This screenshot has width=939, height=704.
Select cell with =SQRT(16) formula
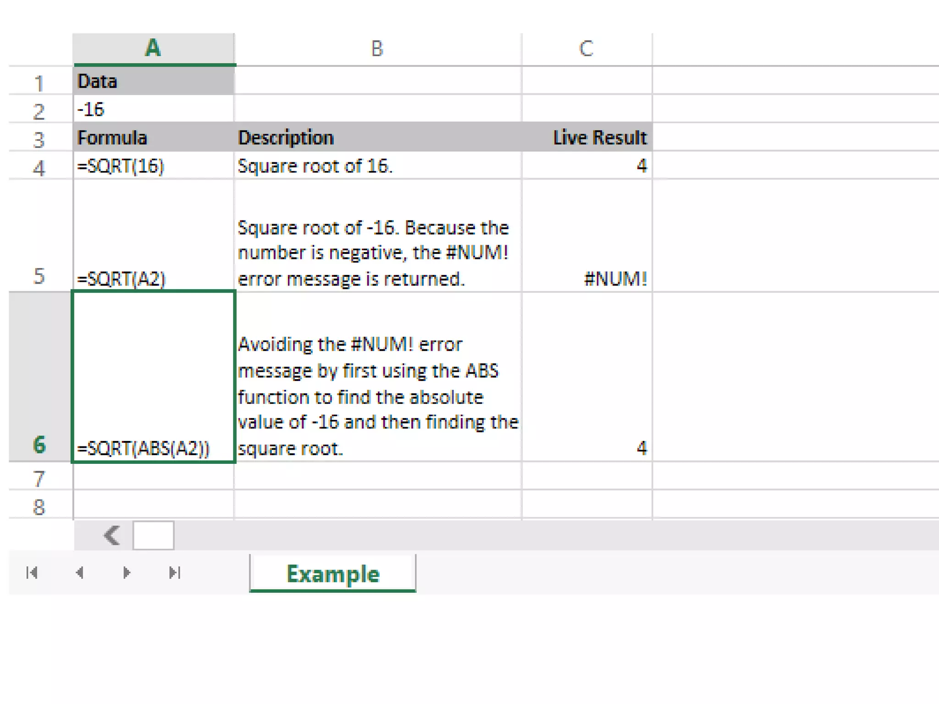[x=154, y=165]
